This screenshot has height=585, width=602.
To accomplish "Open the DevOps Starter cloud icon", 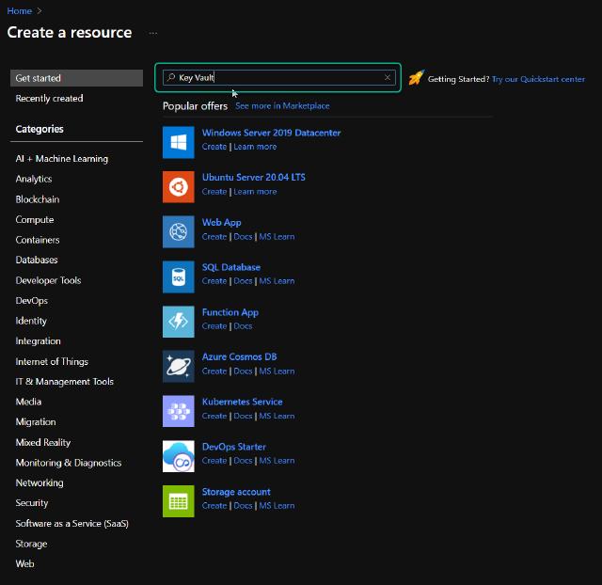I will pyautogui.click(x=178, y=455).
